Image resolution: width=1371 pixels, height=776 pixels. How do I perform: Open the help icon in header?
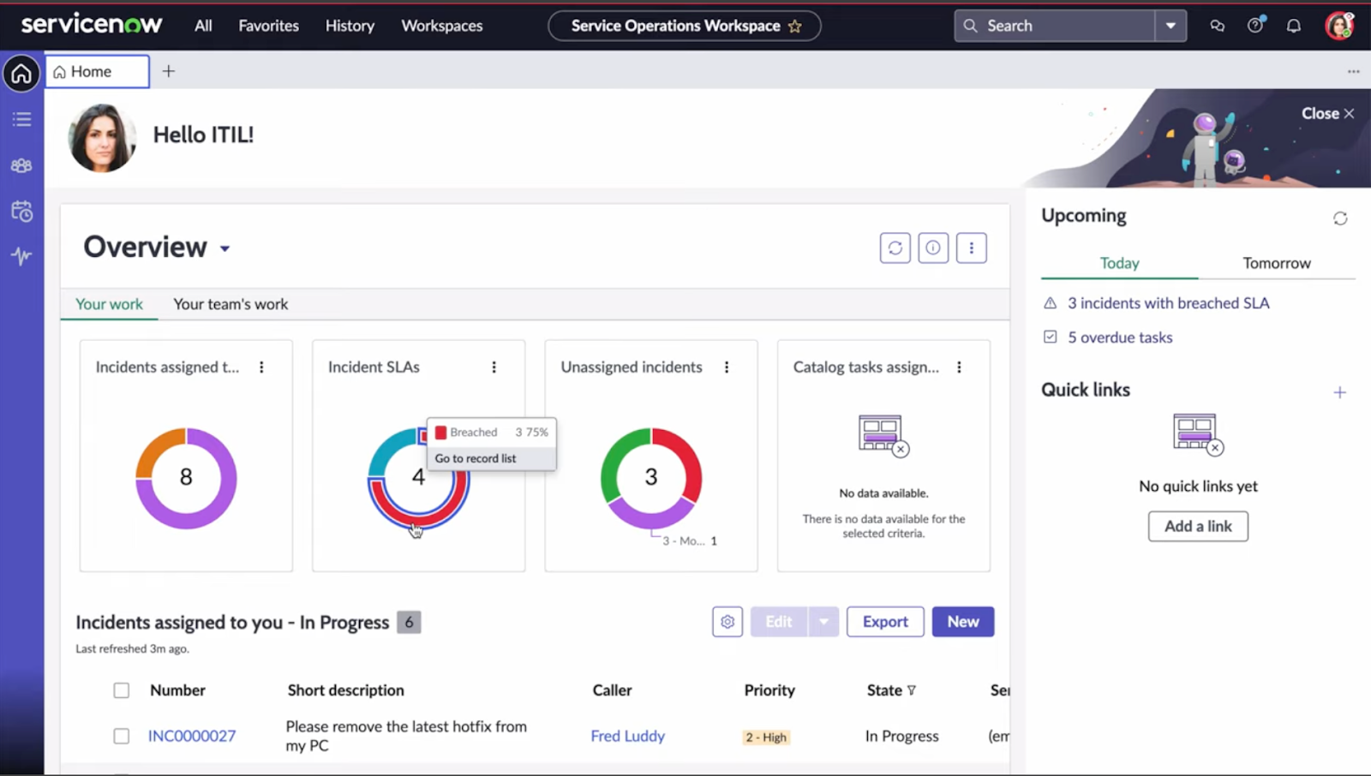coord(1255,25)
